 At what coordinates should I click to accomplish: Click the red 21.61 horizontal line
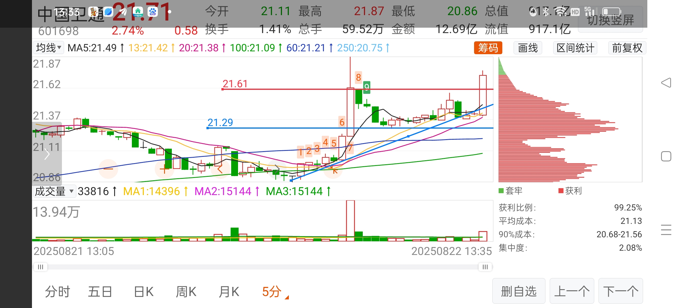point(357,89)
